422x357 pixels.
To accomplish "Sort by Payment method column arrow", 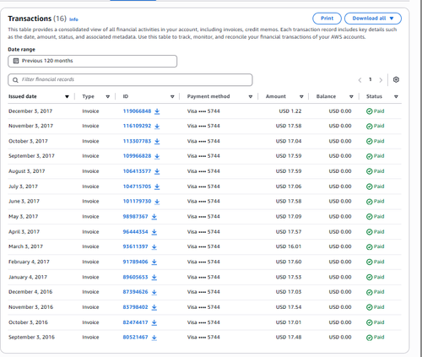I will coord(250,97).
